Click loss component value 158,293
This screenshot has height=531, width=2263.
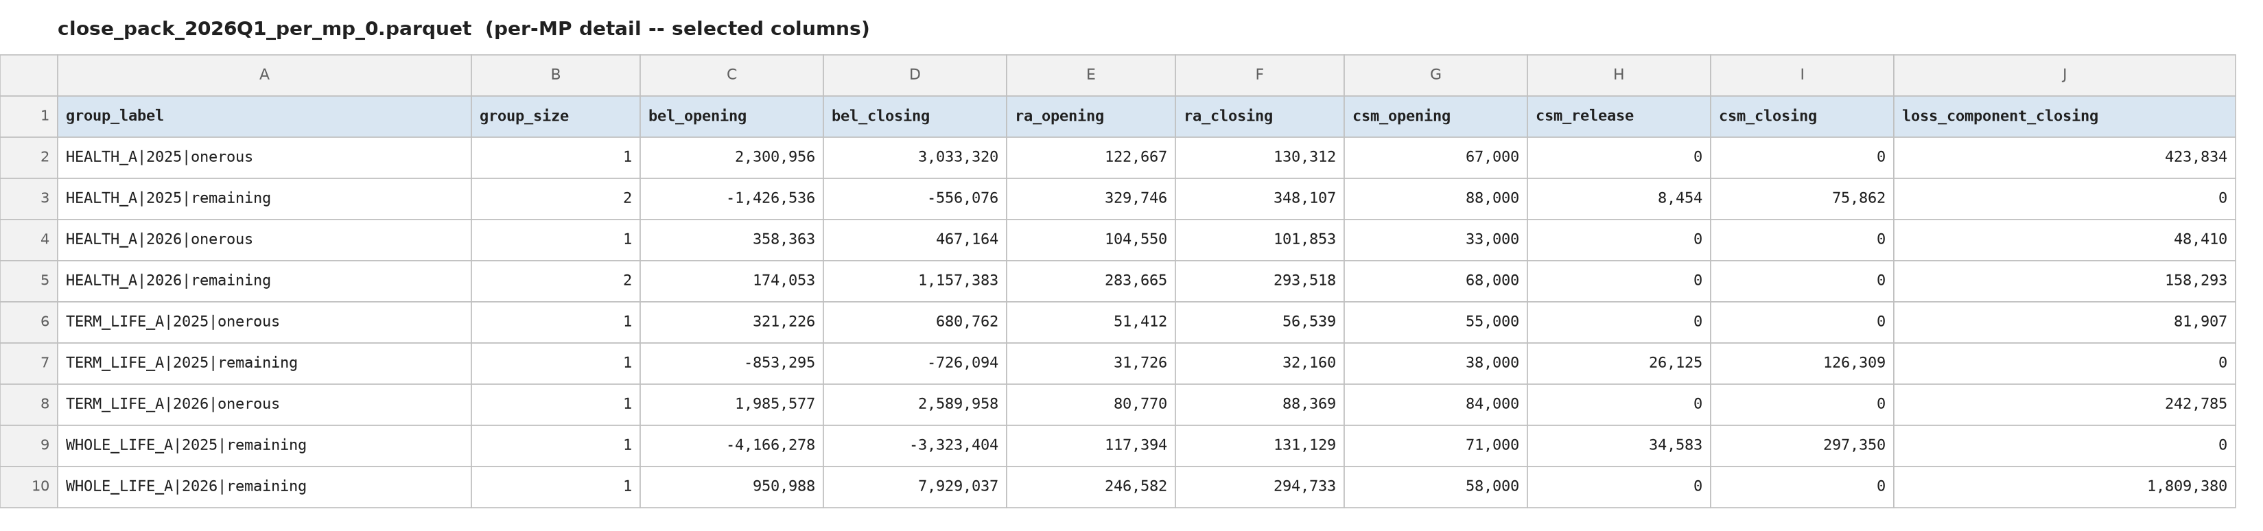(2065, 282)
